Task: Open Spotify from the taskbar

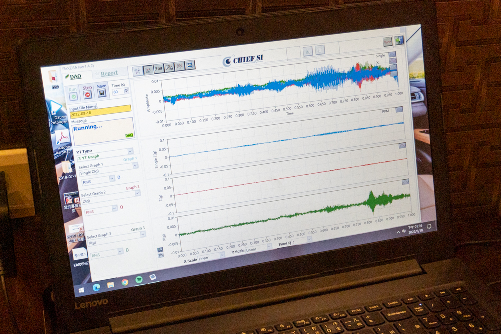Action: 139,280
